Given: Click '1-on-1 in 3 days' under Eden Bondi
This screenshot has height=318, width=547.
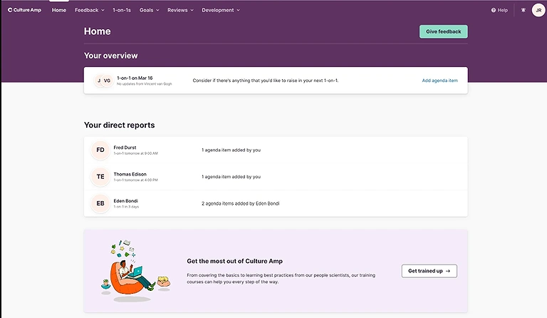Looking at the screenshot, I should point(126,207).
